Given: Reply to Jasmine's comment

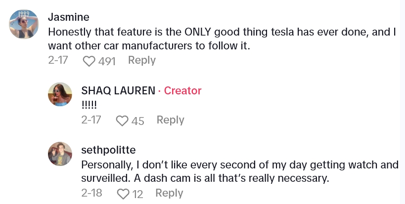Looking at the screenshot, I should coord(141,60).
